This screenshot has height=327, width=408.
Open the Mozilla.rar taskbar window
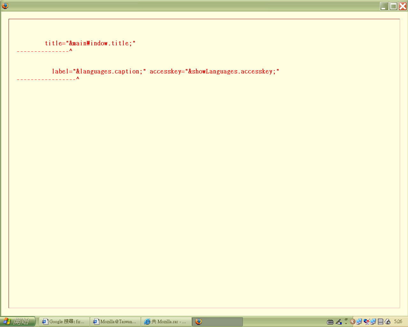point(166,322)
